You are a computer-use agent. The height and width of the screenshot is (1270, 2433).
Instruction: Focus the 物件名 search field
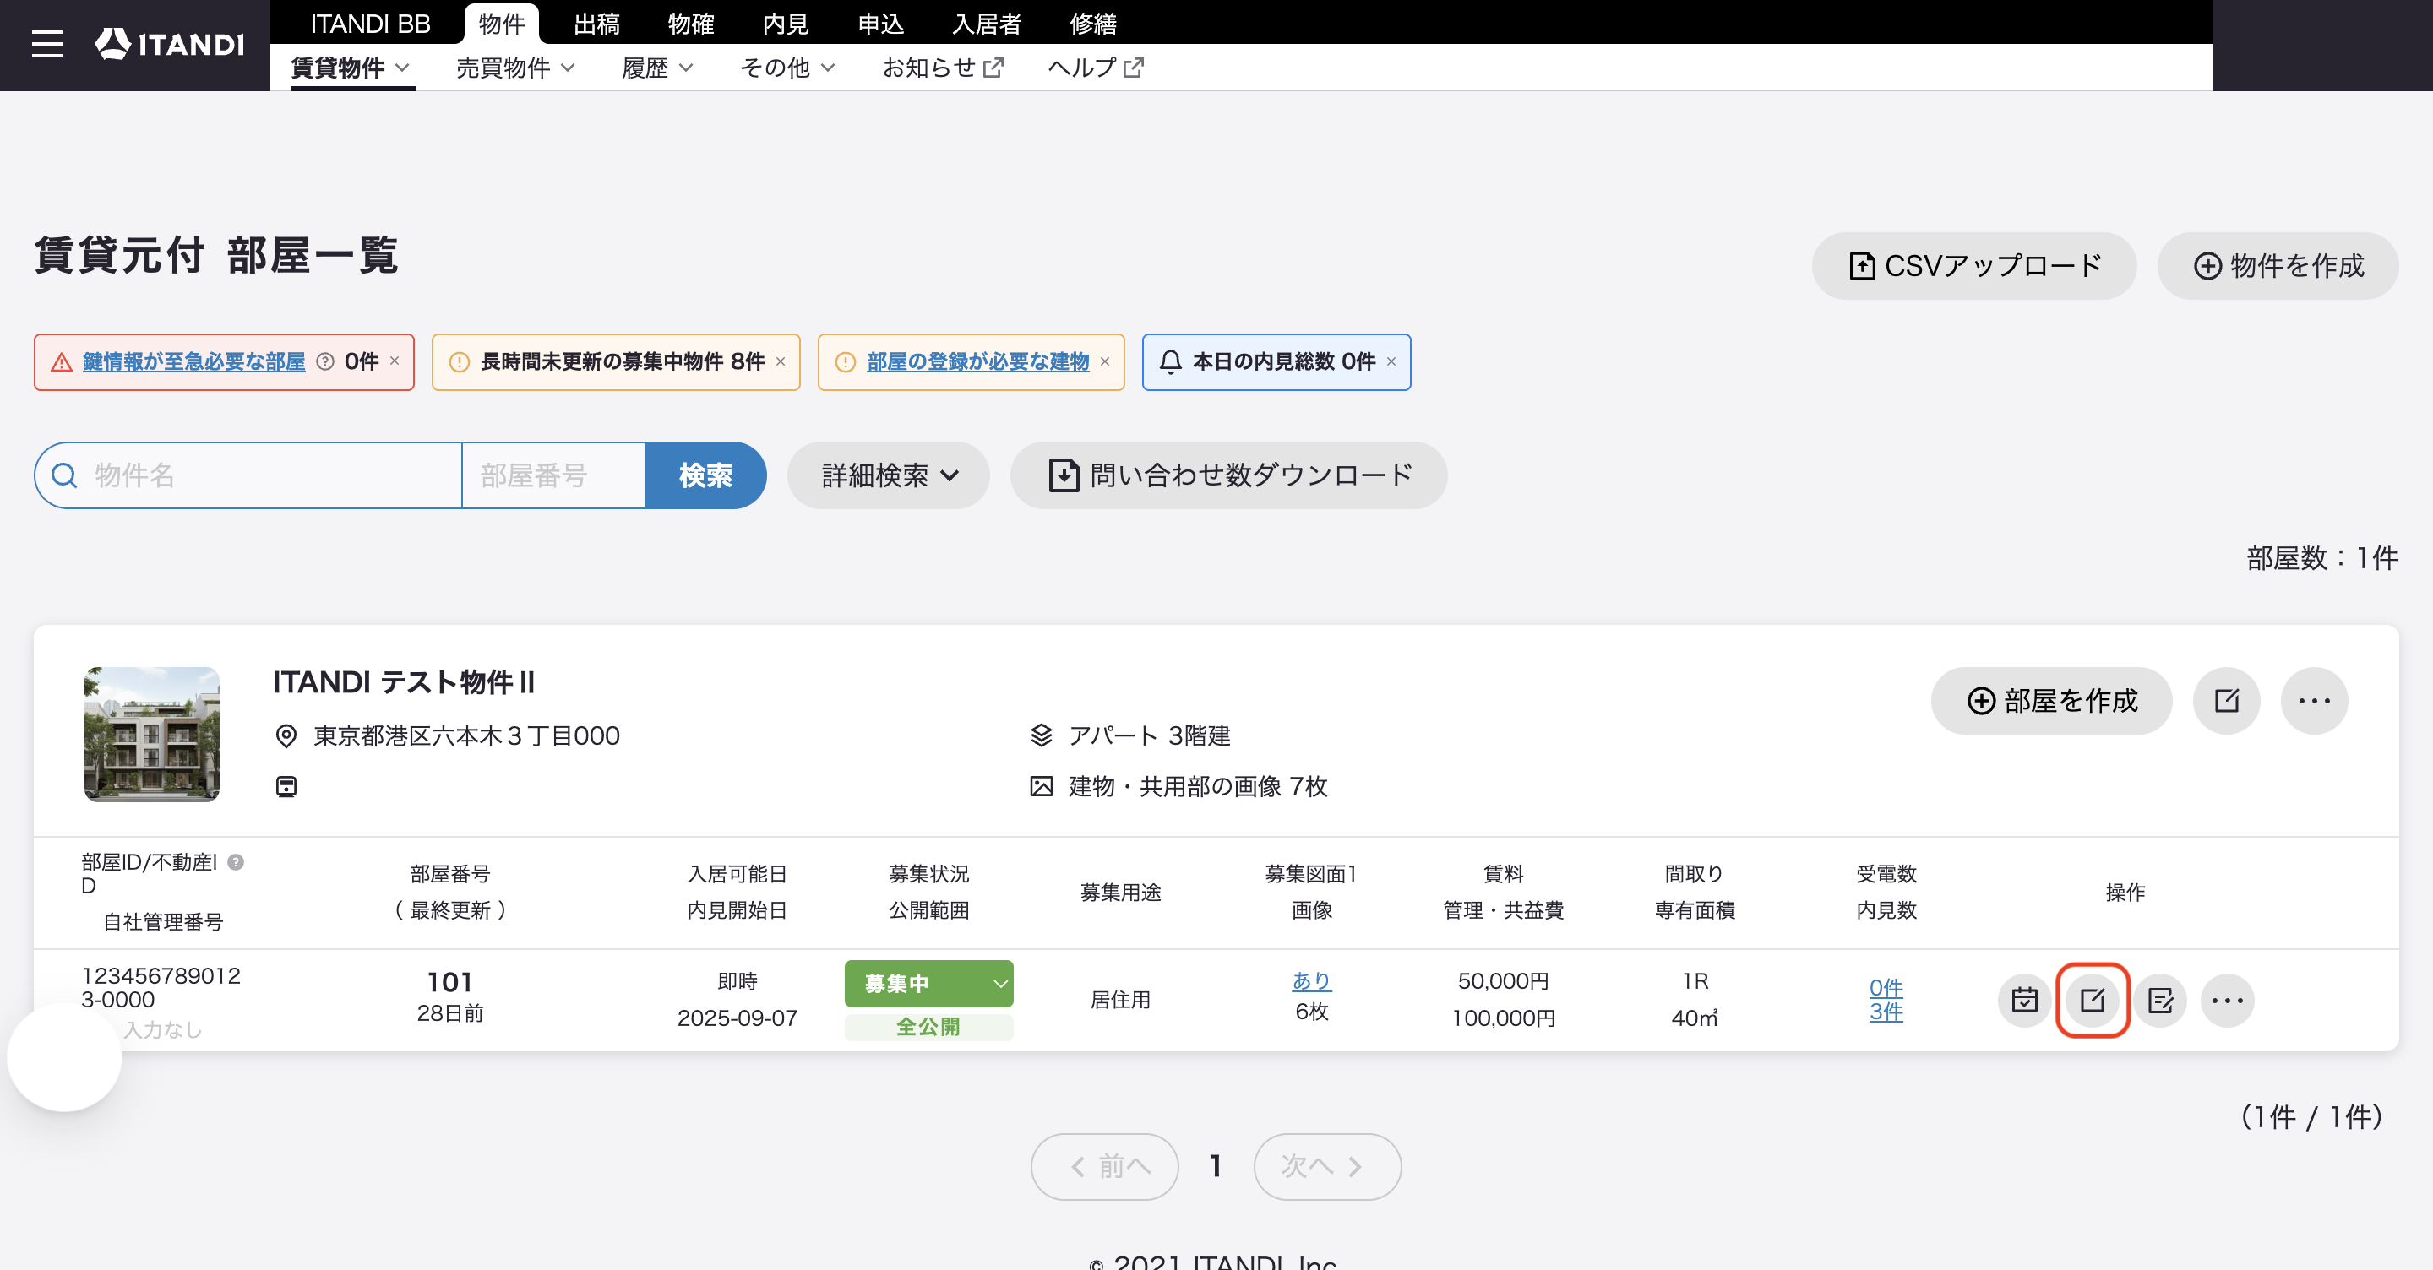pos(249,476)
